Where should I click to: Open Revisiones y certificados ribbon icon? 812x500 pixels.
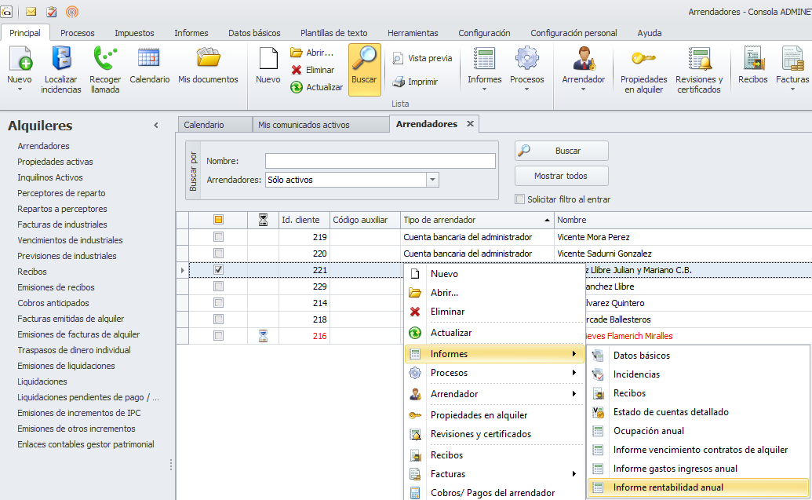tap(699, 60)
